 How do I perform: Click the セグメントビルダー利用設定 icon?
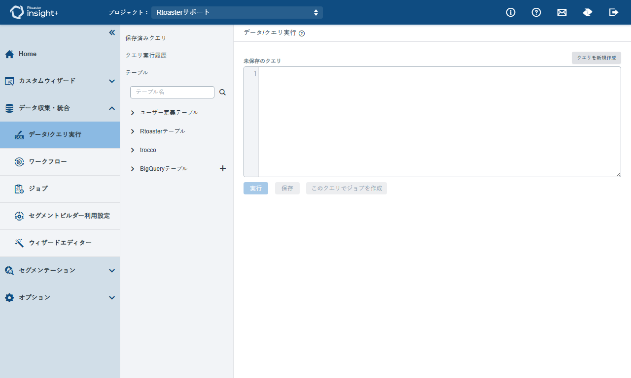click(x=19, y=216)
